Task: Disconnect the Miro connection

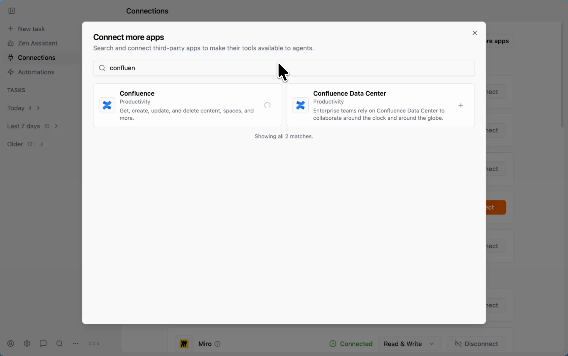Action: [x=476, y=344]
